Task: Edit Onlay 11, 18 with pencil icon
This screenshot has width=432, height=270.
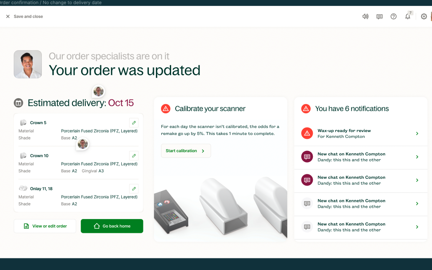Action: (134, 189)
